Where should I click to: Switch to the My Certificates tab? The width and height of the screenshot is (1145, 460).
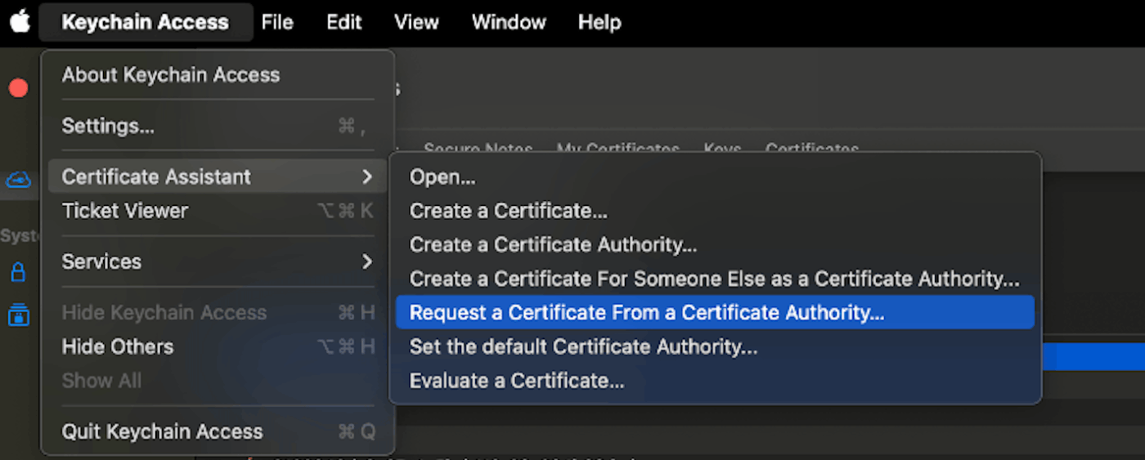click(x=618, y=149)
